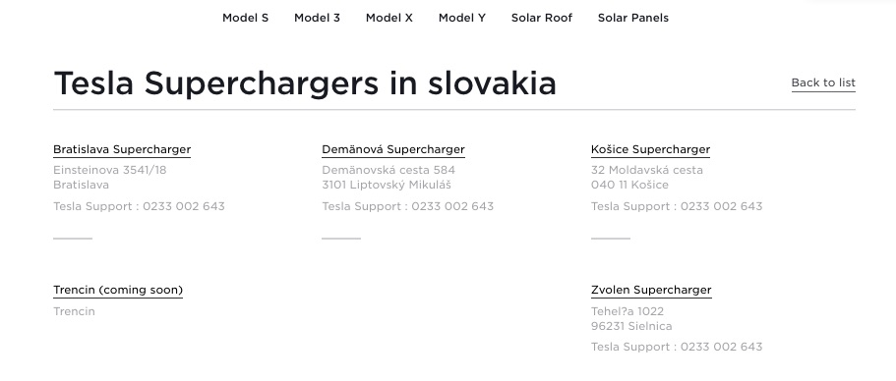Open the Solar Roof page

[542, 18]
